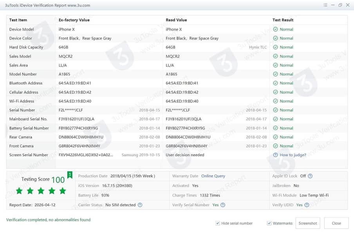Screen dimensions: 354x234
Task: Click the window title 3uTools iDevice Verification Report
Action: click(x=47, y=5)
